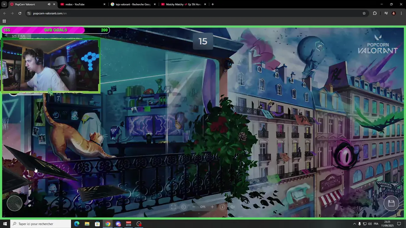The width and height of the screenshot is (406, 228).
Task: Click the popcorn-valorant.com address bar
Action: coord(196,13)
